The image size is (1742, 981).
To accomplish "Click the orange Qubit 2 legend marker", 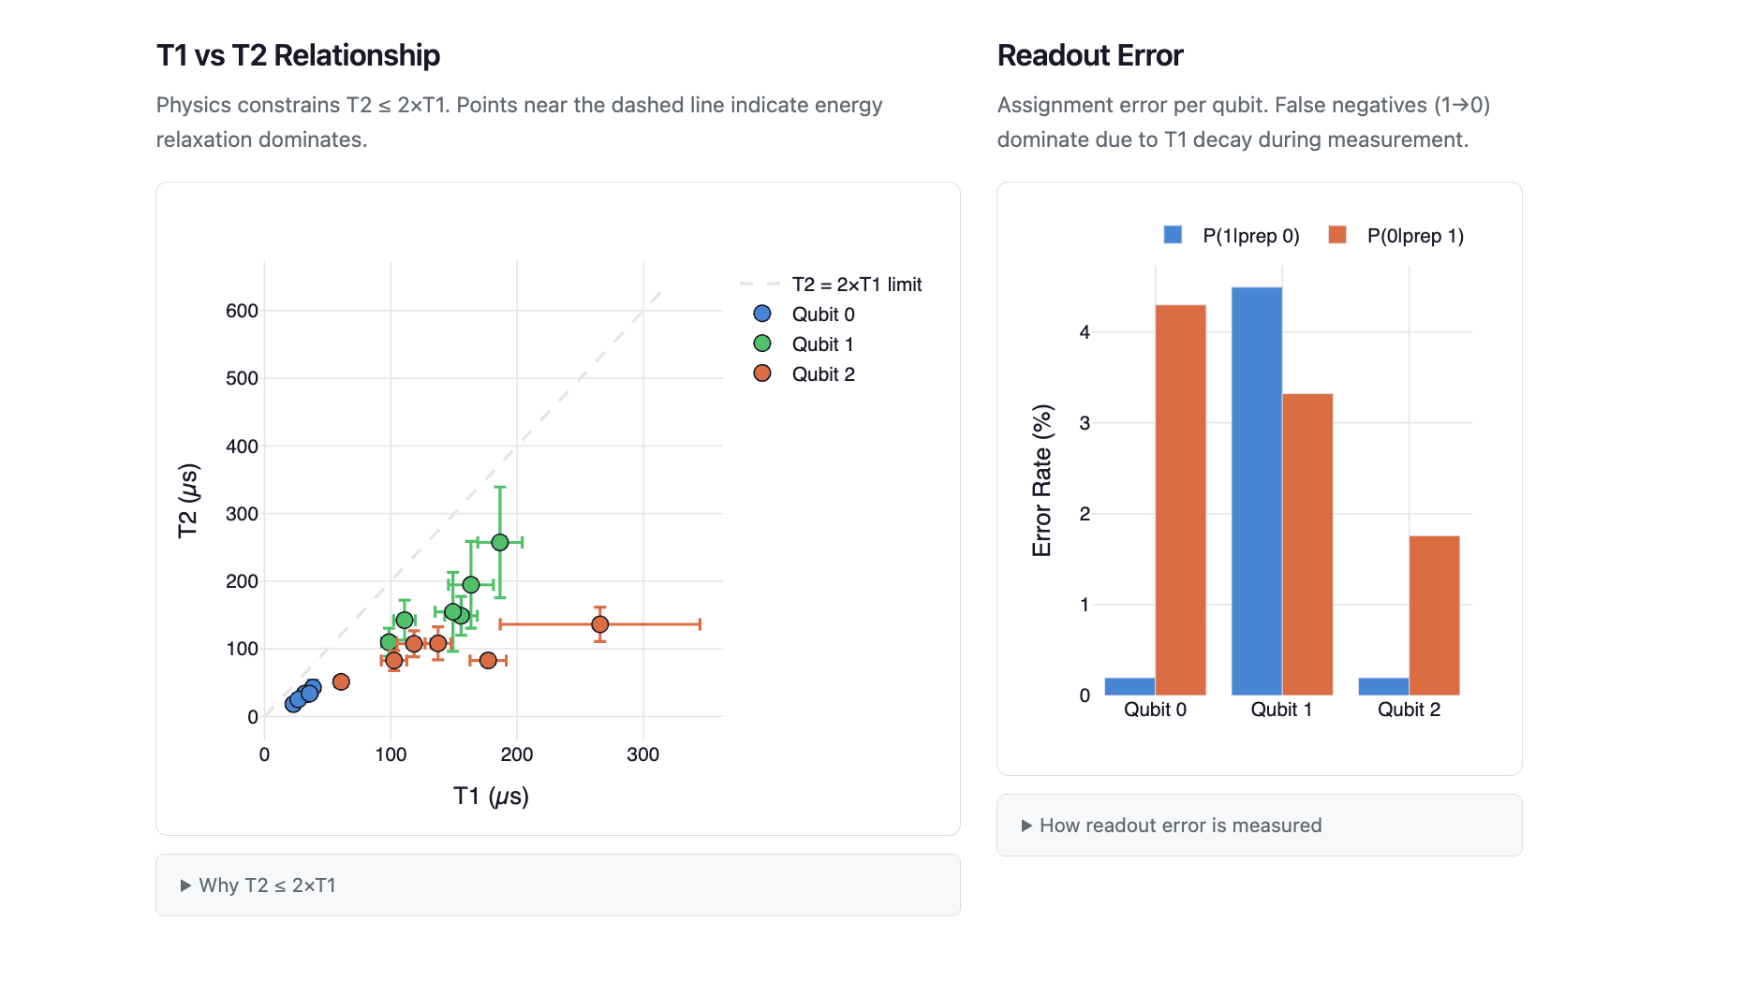I will coord(762,373).
